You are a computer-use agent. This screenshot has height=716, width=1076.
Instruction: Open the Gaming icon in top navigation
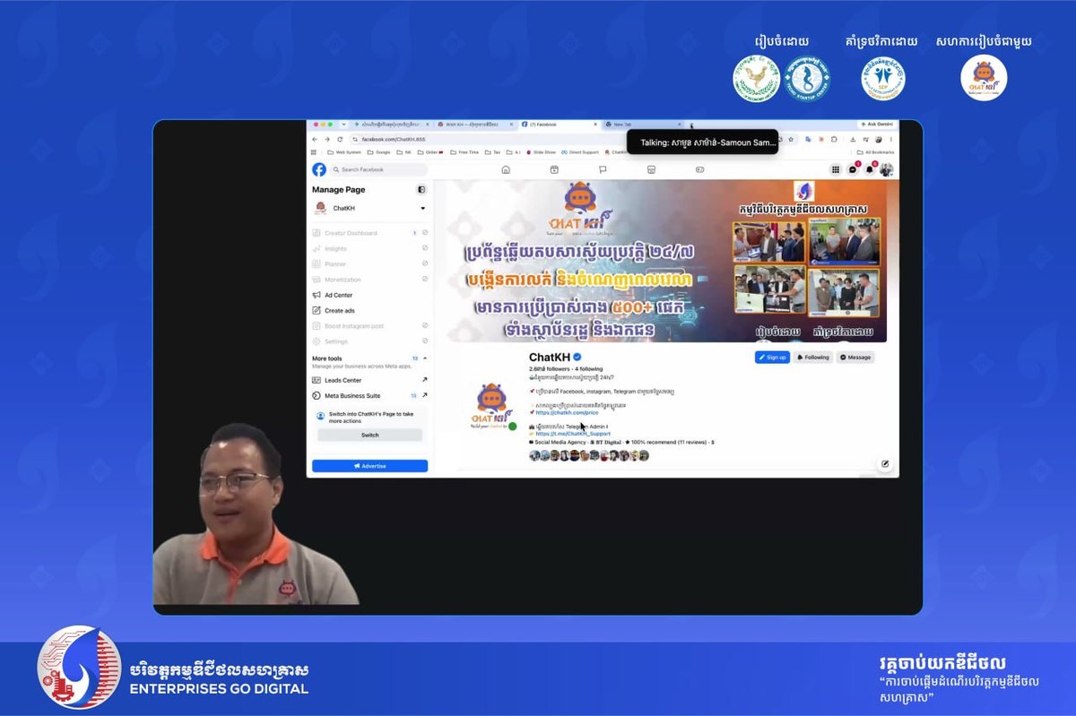coord(699,169)
